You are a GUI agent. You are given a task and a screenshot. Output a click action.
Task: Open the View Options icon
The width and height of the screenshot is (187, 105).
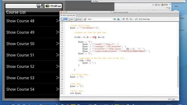[127, 19]
